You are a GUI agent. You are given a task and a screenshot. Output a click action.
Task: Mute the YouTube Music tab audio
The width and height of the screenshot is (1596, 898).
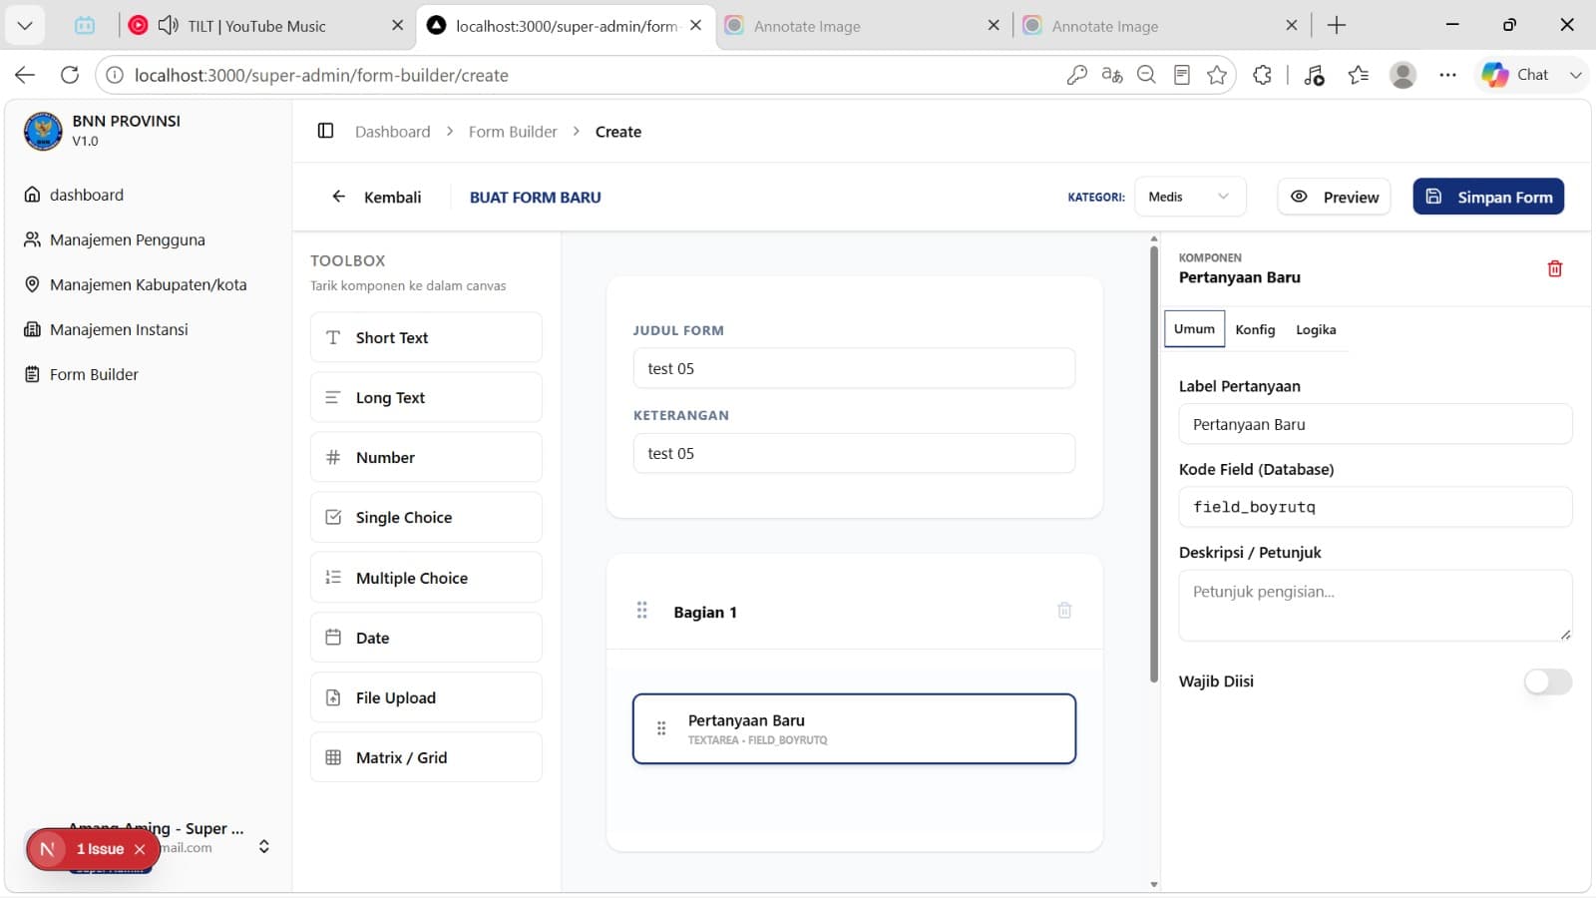tap(168, 25)
